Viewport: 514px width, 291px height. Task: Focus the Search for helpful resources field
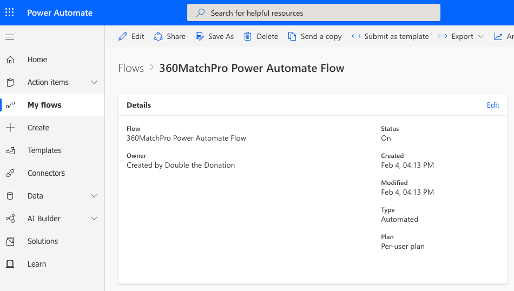click(314, 12)
